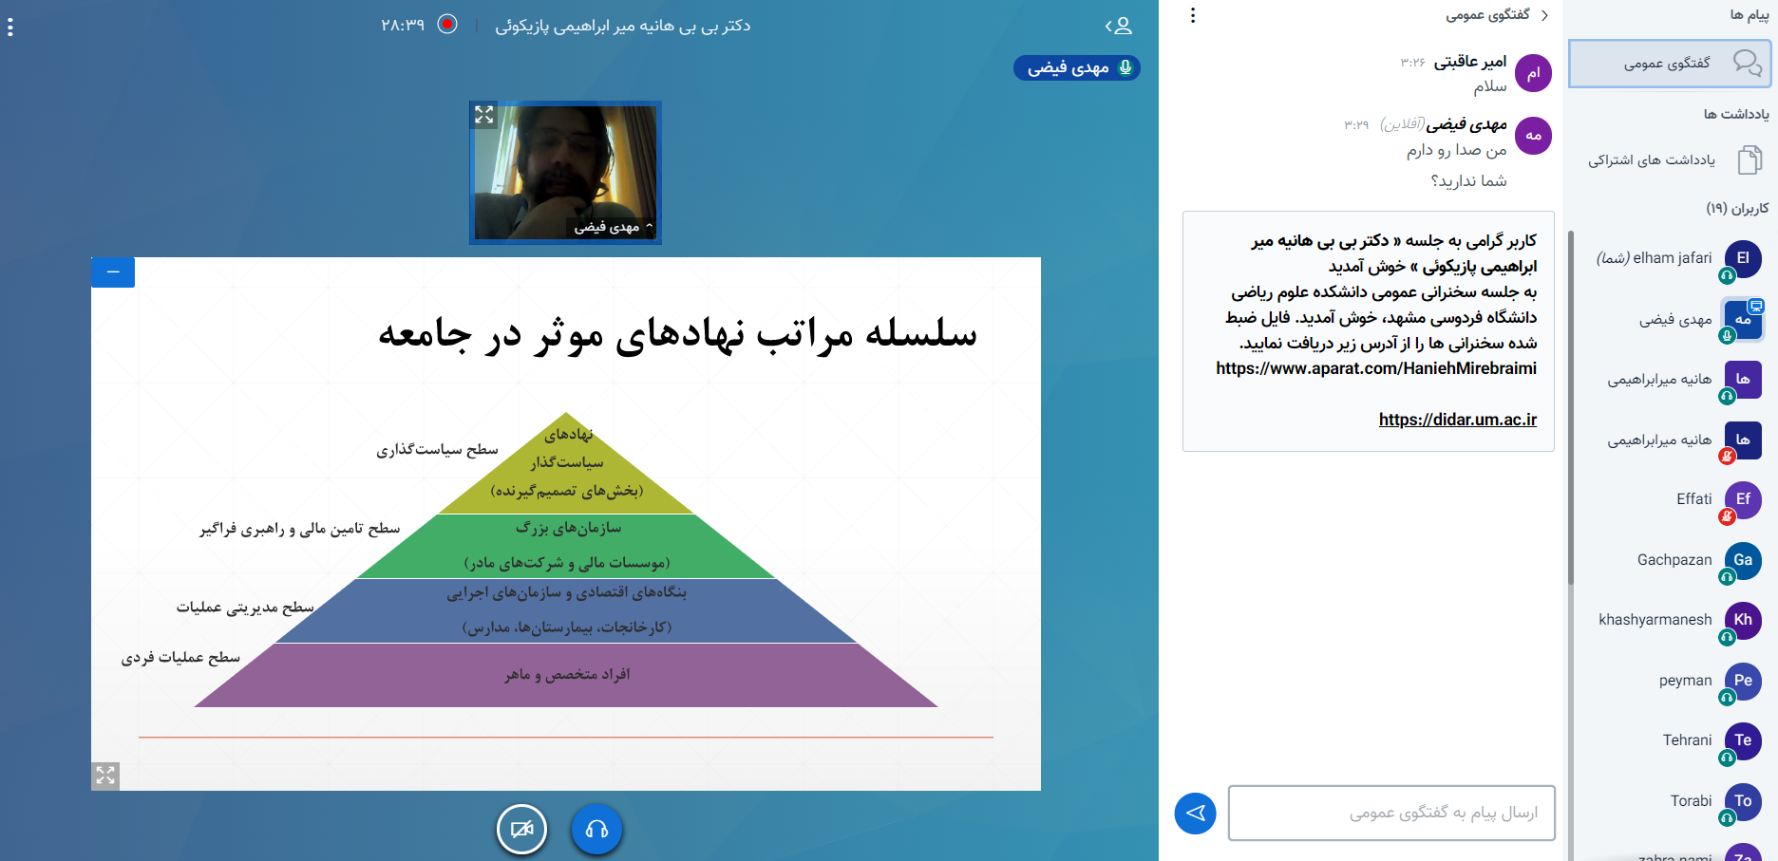This screenshot has height=861, width=1778.
Task: Select the Gachpazan user avatar
Action: (x=1742, y=560)
